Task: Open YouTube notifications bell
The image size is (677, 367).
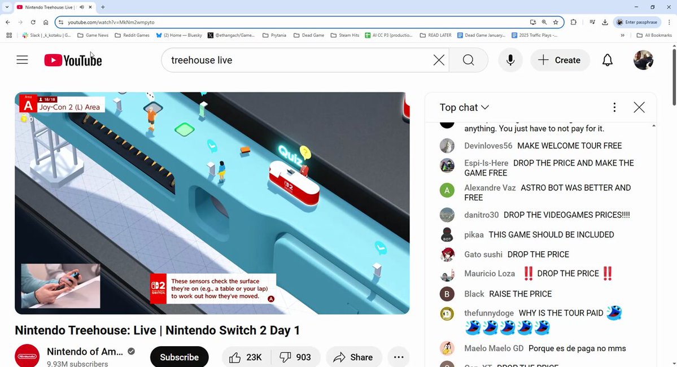Action: (608, 60)
